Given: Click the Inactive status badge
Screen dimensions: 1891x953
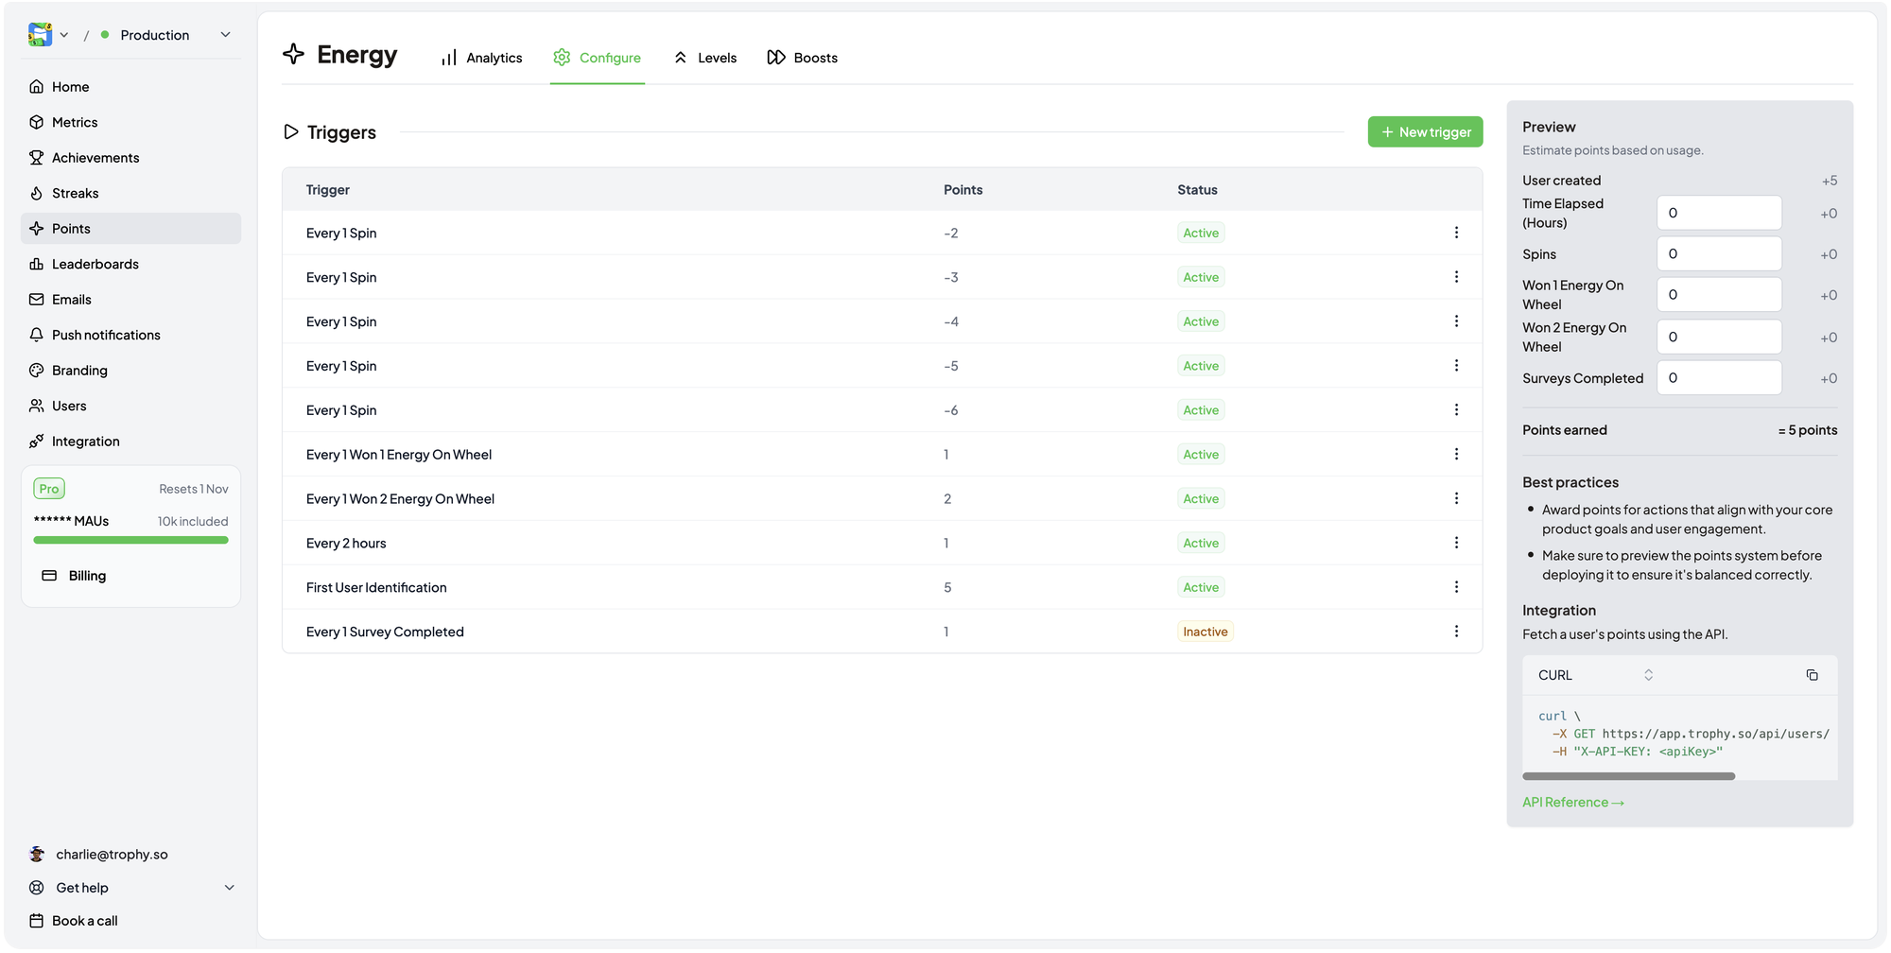Looking at the screenshot, I should (x=1206, y=632).
